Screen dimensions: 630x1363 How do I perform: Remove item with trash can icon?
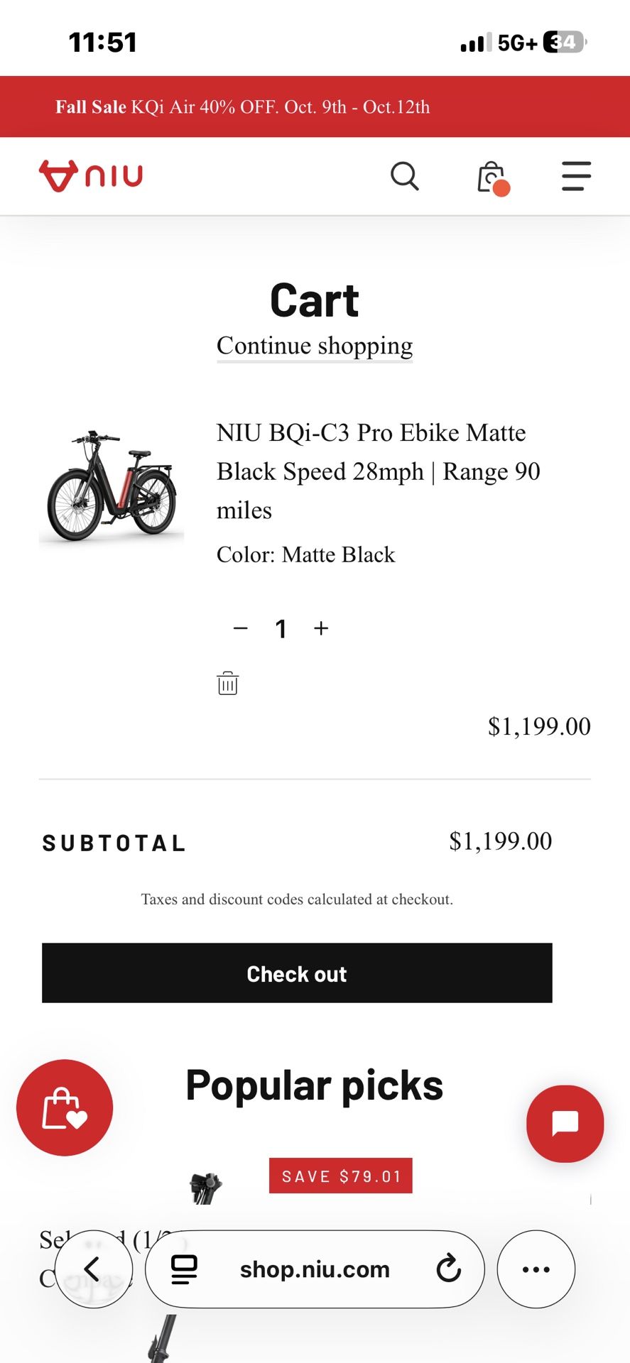click(227, 683)
